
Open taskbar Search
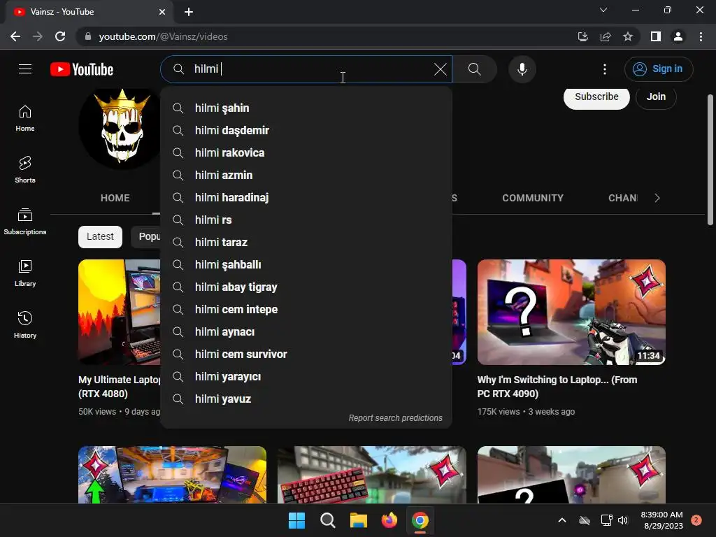click(327, 520)
